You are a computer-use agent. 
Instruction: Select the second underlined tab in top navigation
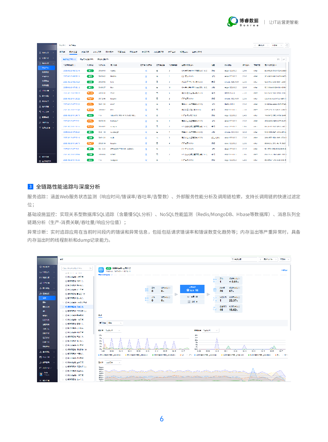click(x=73, y=52)
